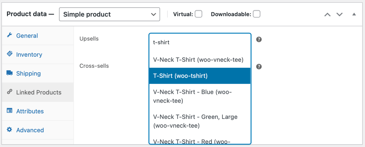Tick the Downloadable checkbox
The width and height of the screenshot is (365, 147).
coord(257,14)
